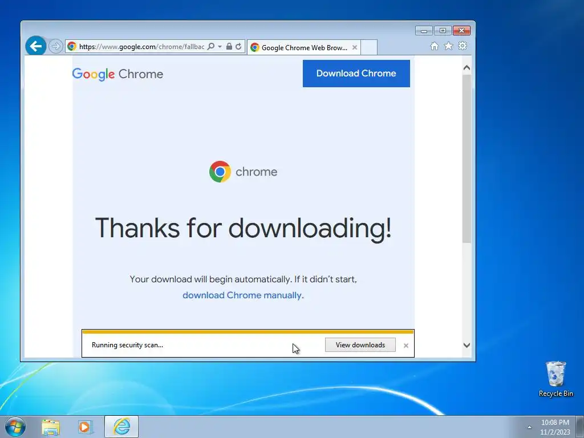Click the chrome logo icon in the page center

point(220,172)
